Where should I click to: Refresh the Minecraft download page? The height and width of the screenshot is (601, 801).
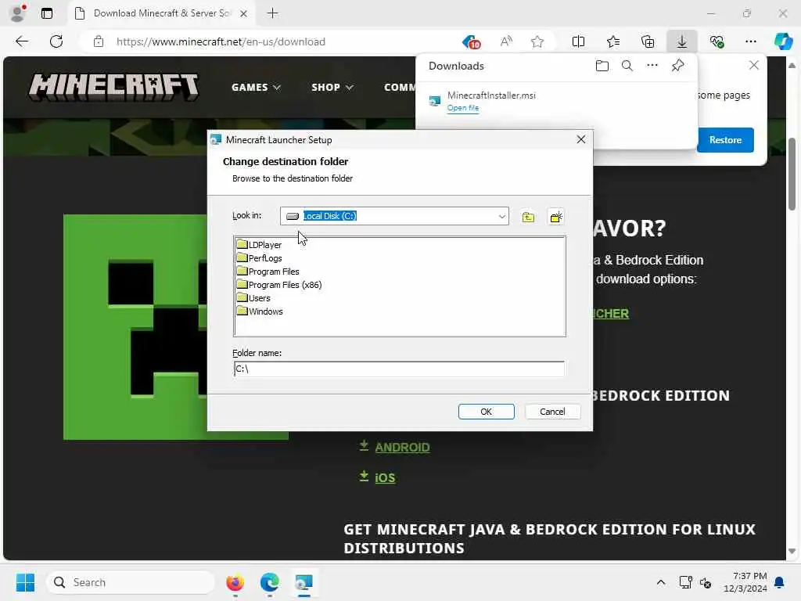(x=56, y=41)
